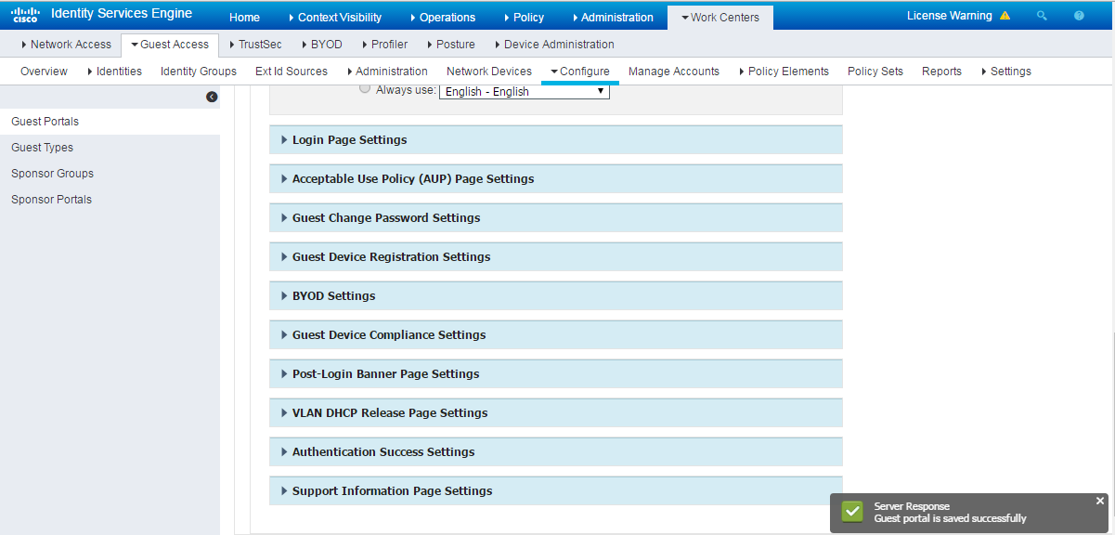Expand Guest Device Registration Settings
Image resolution: width=1115 pixels, height=535 pixels.
pyautogui.click(x=555, y=257)
